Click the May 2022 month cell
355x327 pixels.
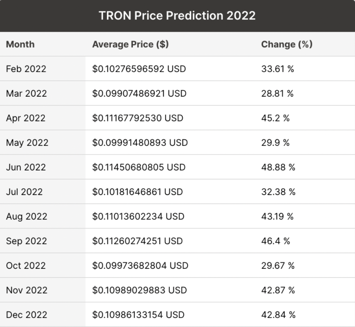point(27,143)
